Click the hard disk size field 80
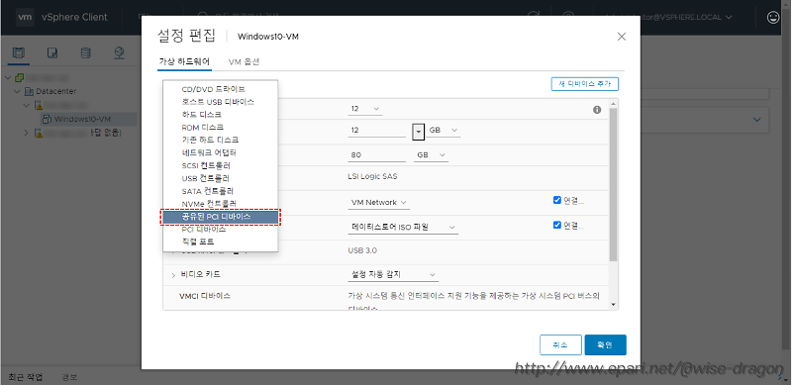 [x=377, y=155]
